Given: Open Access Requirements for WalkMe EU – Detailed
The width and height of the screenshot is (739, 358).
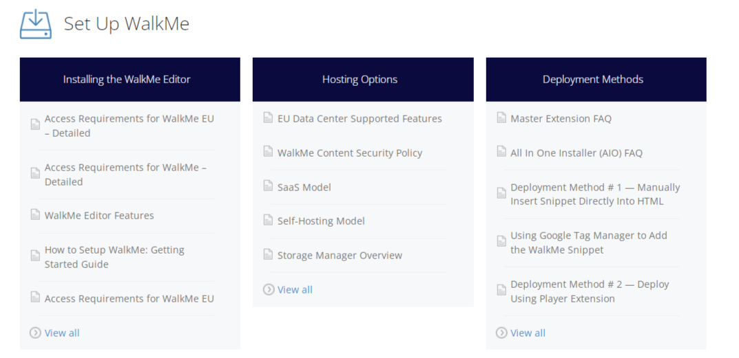Looking at the screenshot, I should point(129,126).
